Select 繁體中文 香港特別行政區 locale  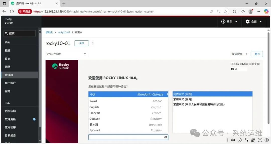coord(213,104)
